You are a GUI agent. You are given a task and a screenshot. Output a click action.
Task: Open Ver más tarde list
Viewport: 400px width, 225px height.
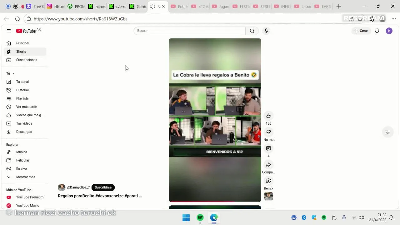[x=25, y=107]
